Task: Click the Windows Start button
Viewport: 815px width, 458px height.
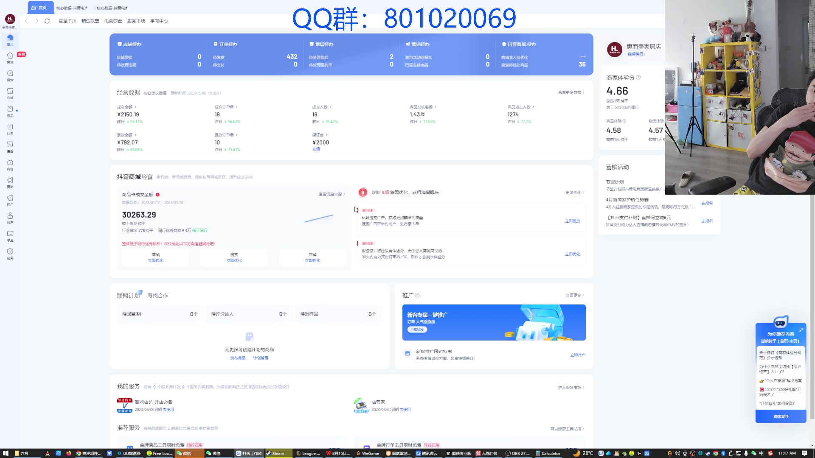Action: [6, 453]
